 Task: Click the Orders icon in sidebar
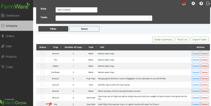(x=3, y=36)
